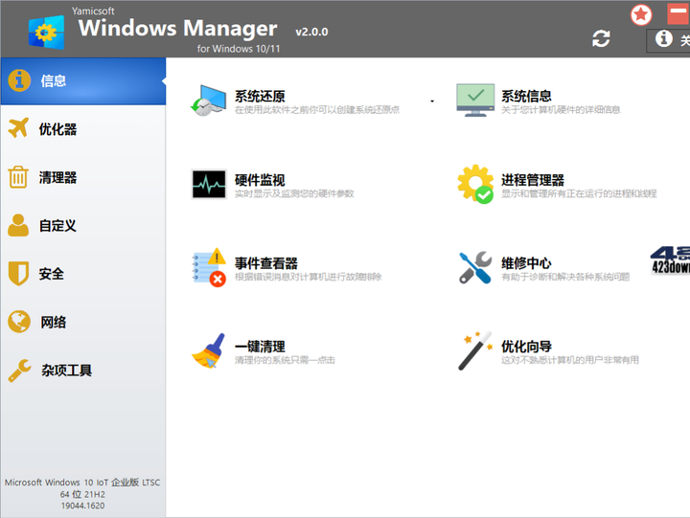Click the wrench misc tools icon
The height and width of the screenshot is (518, 690).
pyautogui.click(x=19, y=371)
